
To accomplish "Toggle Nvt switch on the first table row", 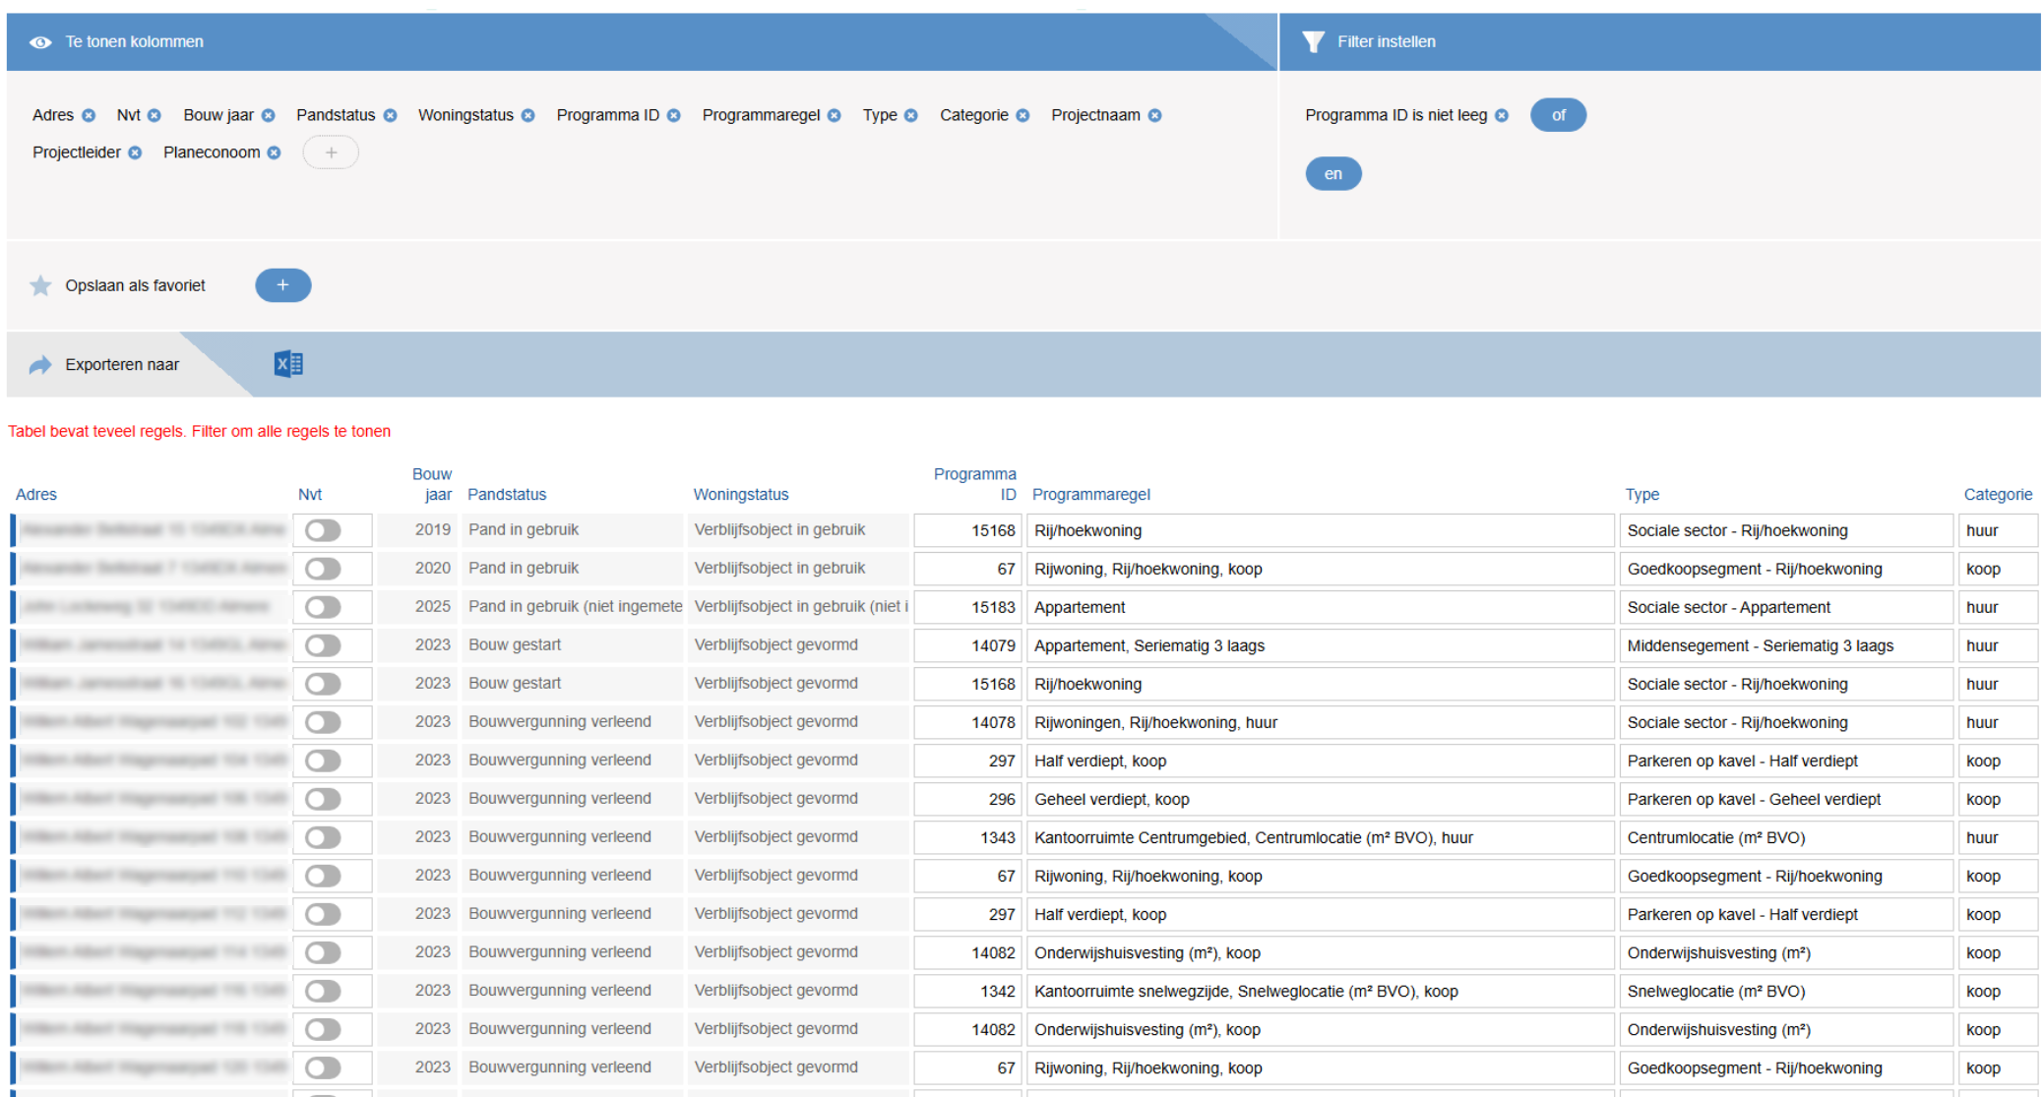I will click(x=323, y=530).
